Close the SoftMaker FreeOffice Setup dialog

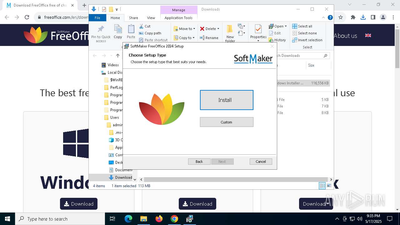pos(272,46)
